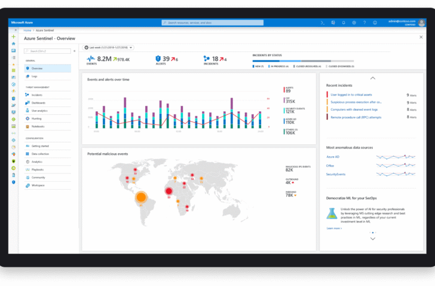Open Hunting menu item

(47, 118)
